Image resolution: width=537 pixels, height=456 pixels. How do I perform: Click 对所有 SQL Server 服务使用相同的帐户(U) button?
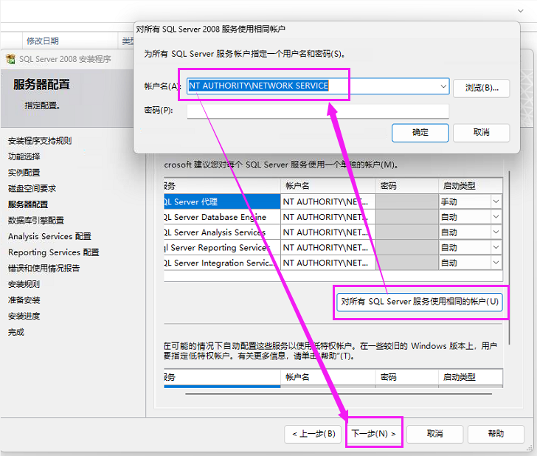click(420, 302)
